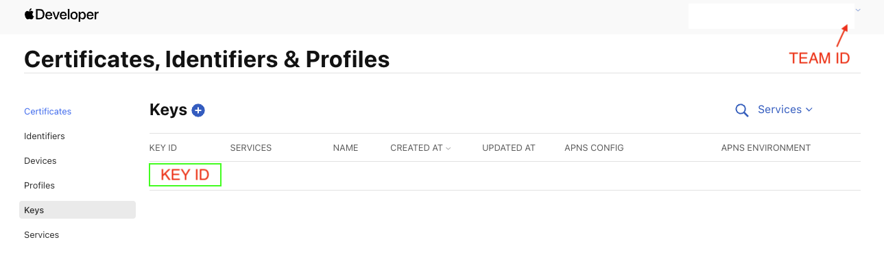
Task: Open the Services filter dropdown beside search
Action: 785,110
